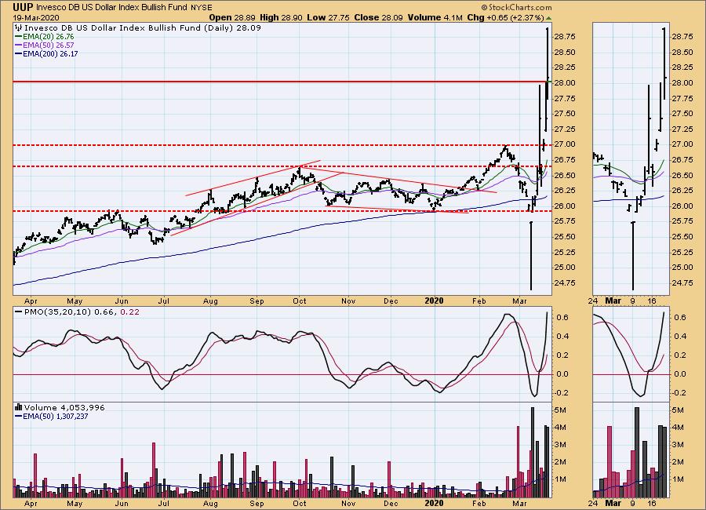Click the Volume 4,053,996 legend label
Image resolution: width=706 pixels, height=510 pixels.
click(64, 407)
